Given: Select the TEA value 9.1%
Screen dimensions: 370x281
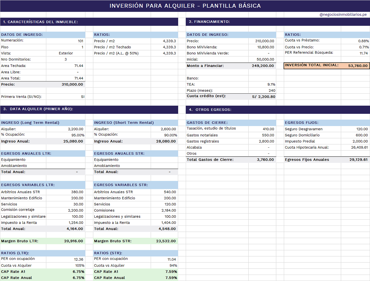Looking at the screenshot, I should [262, 84].
